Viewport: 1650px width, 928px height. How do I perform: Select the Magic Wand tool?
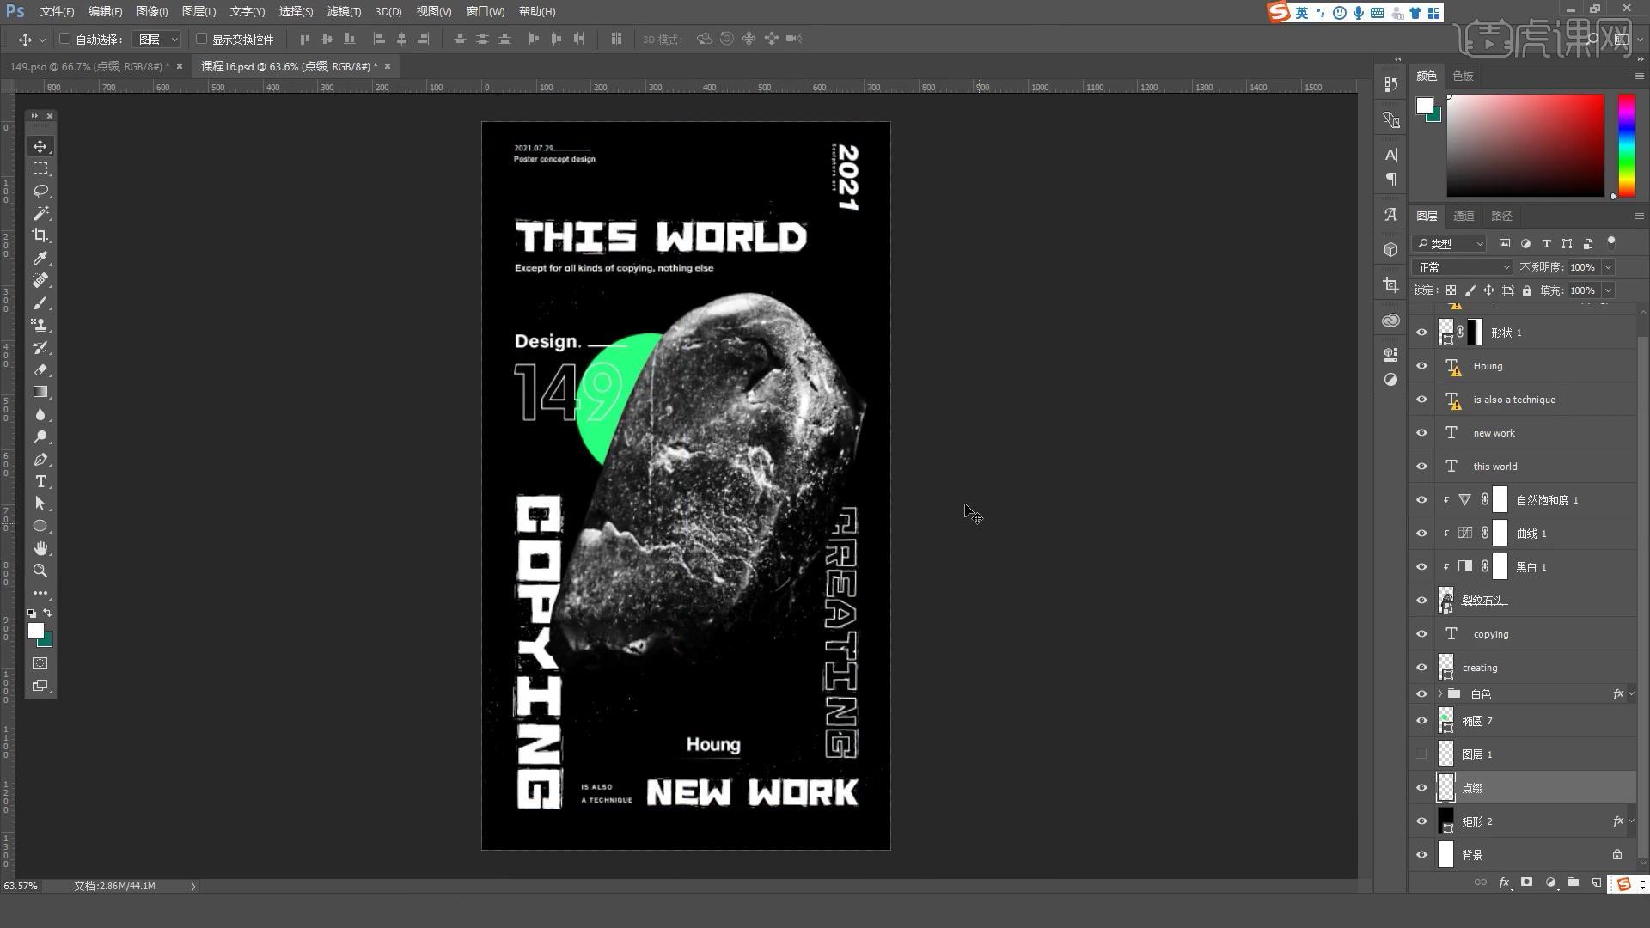(40, 213)
